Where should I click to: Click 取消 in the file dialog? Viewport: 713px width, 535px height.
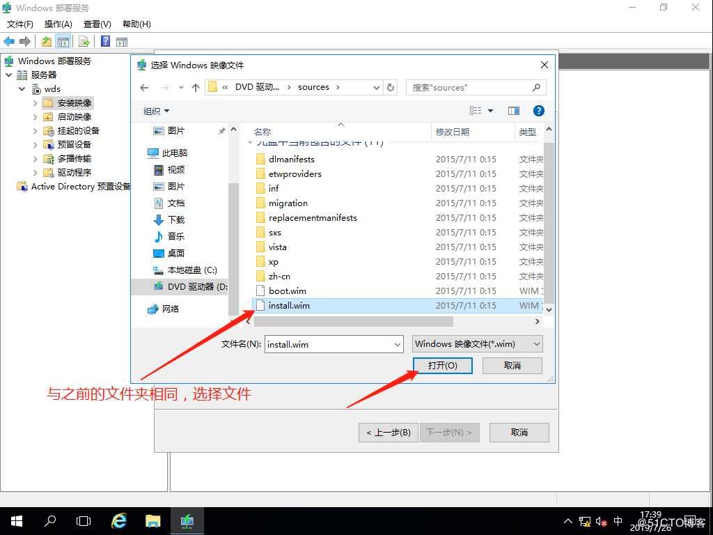pos(512,365)
